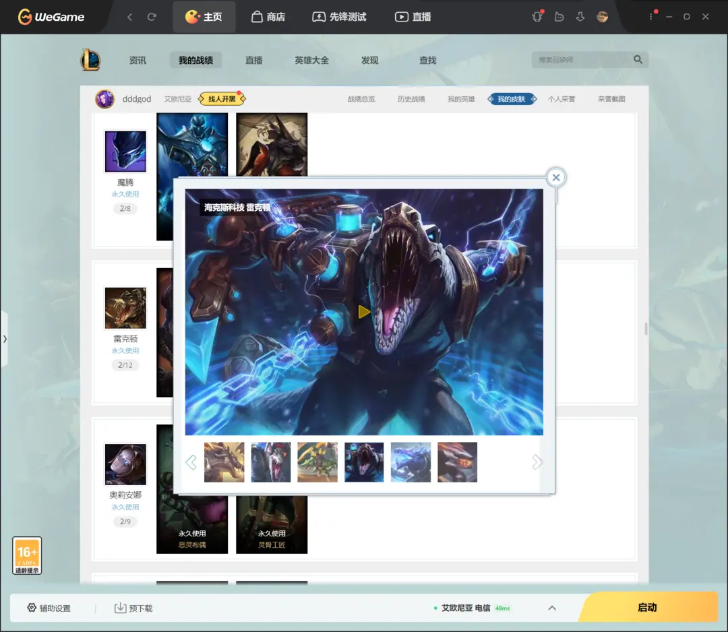Click the dddgod profile avatar
Screen dimensions: 728x632
[105, 99]
